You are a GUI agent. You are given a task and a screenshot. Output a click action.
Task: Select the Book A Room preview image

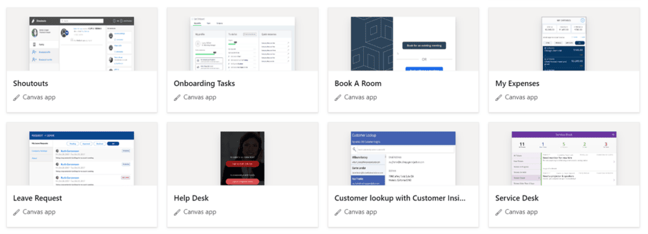403,44
